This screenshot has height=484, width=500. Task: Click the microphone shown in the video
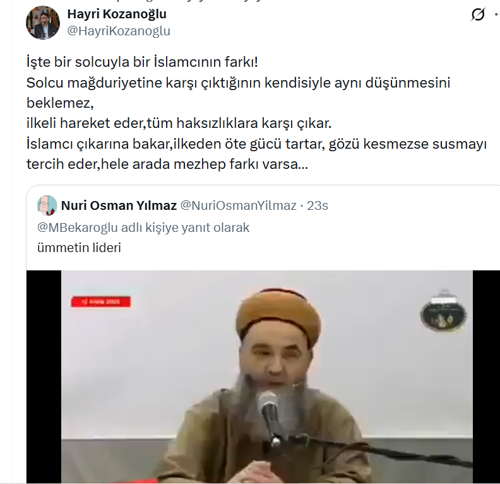pos(268,414)
